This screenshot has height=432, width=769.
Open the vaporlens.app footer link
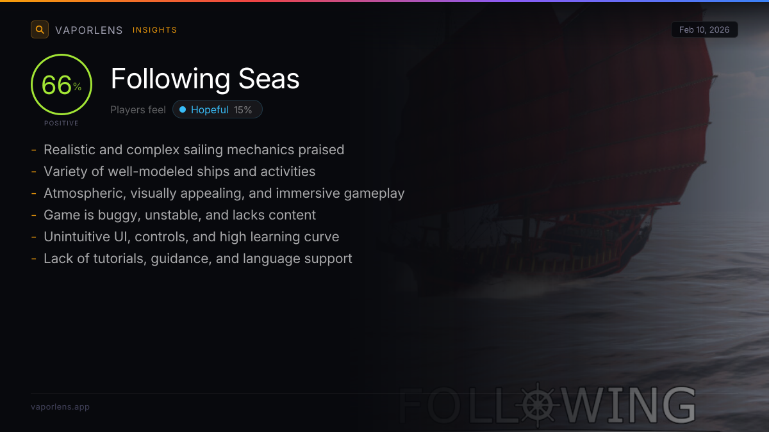(60, 407)
